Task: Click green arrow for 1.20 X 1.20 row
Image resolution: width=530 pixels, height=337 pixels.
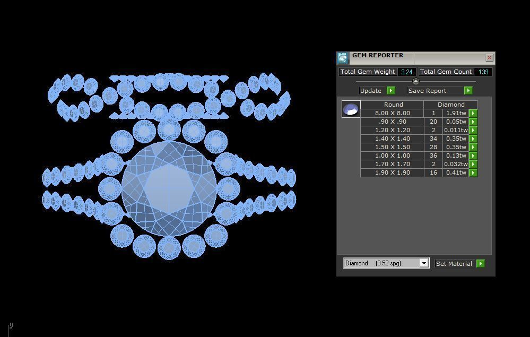Action: pos(473,130)
